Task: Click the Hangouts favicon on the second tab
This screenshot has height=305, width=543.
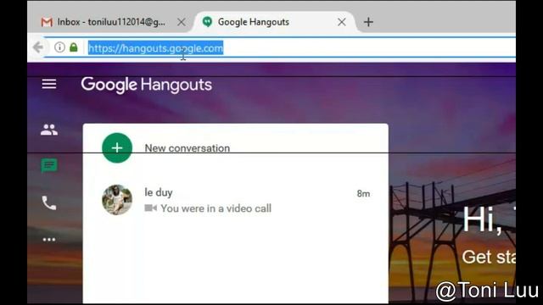Action: coord(207,22)
